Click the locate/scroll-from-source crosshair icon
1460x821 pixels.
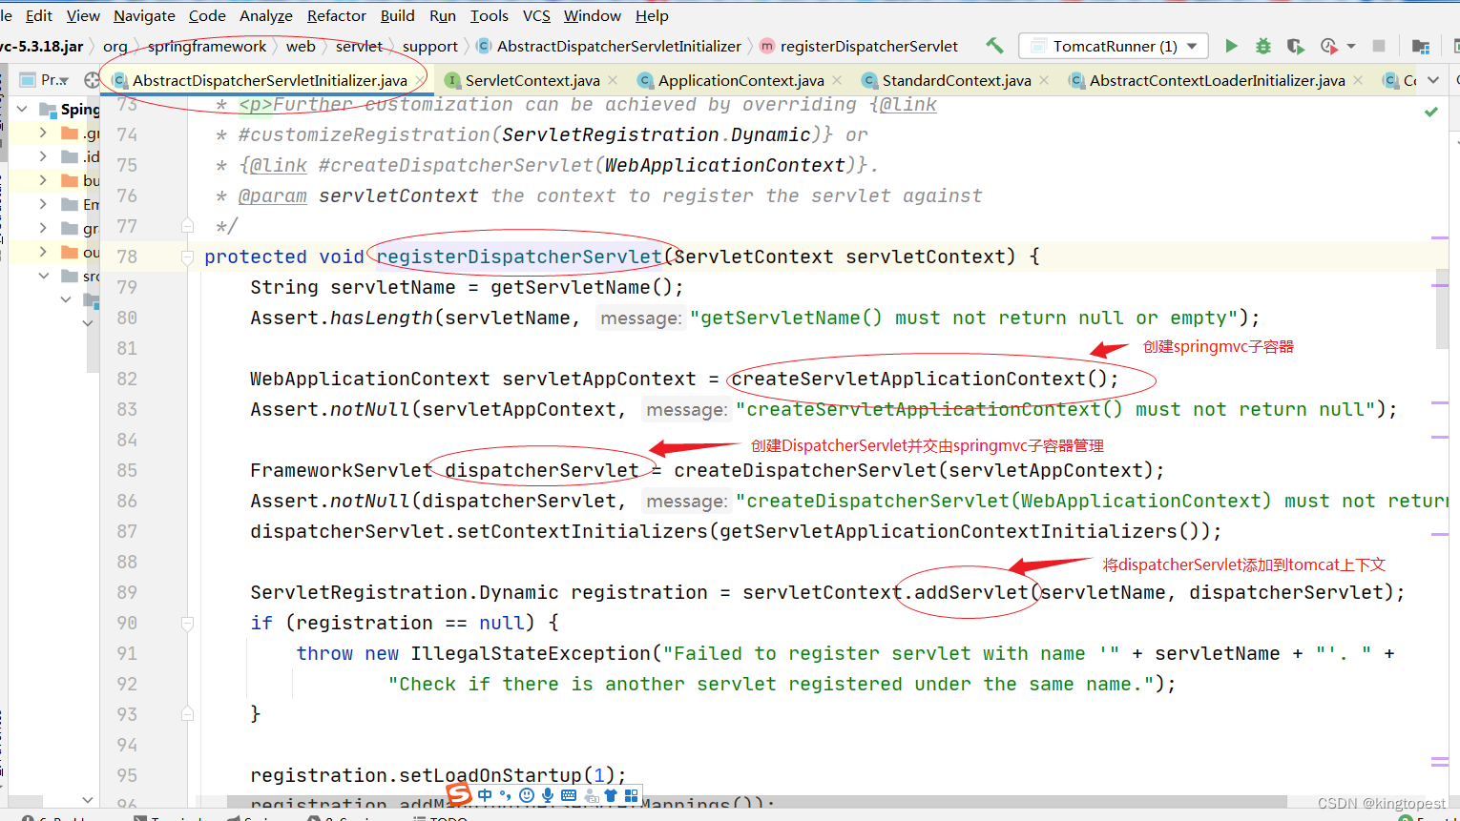tap(92, 80)
